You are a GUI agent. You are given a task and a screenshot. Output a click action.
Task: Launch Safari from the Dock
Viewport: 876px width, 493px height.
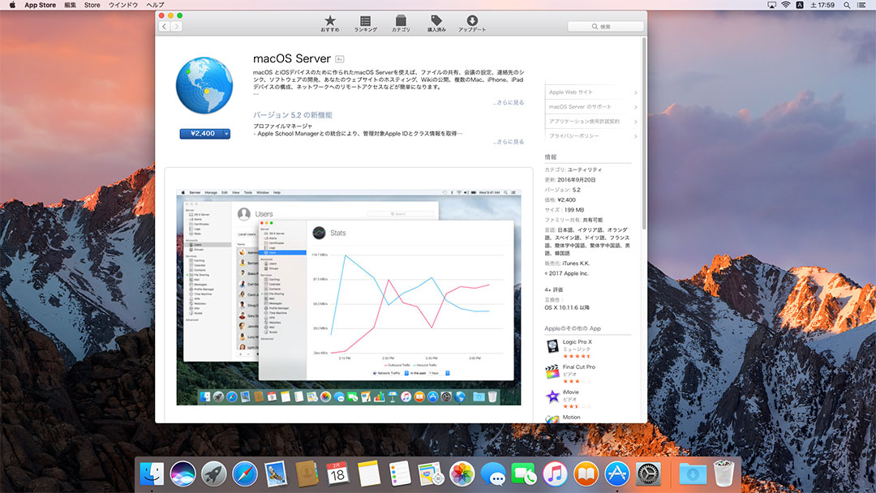pyautogui.click(x=245, y=474)
